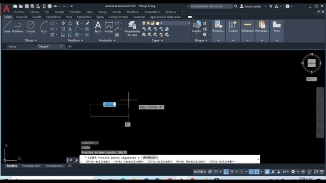Select the Arco tool
The height and width of the screenshot is (183, 326).
(x=43, y=26)
